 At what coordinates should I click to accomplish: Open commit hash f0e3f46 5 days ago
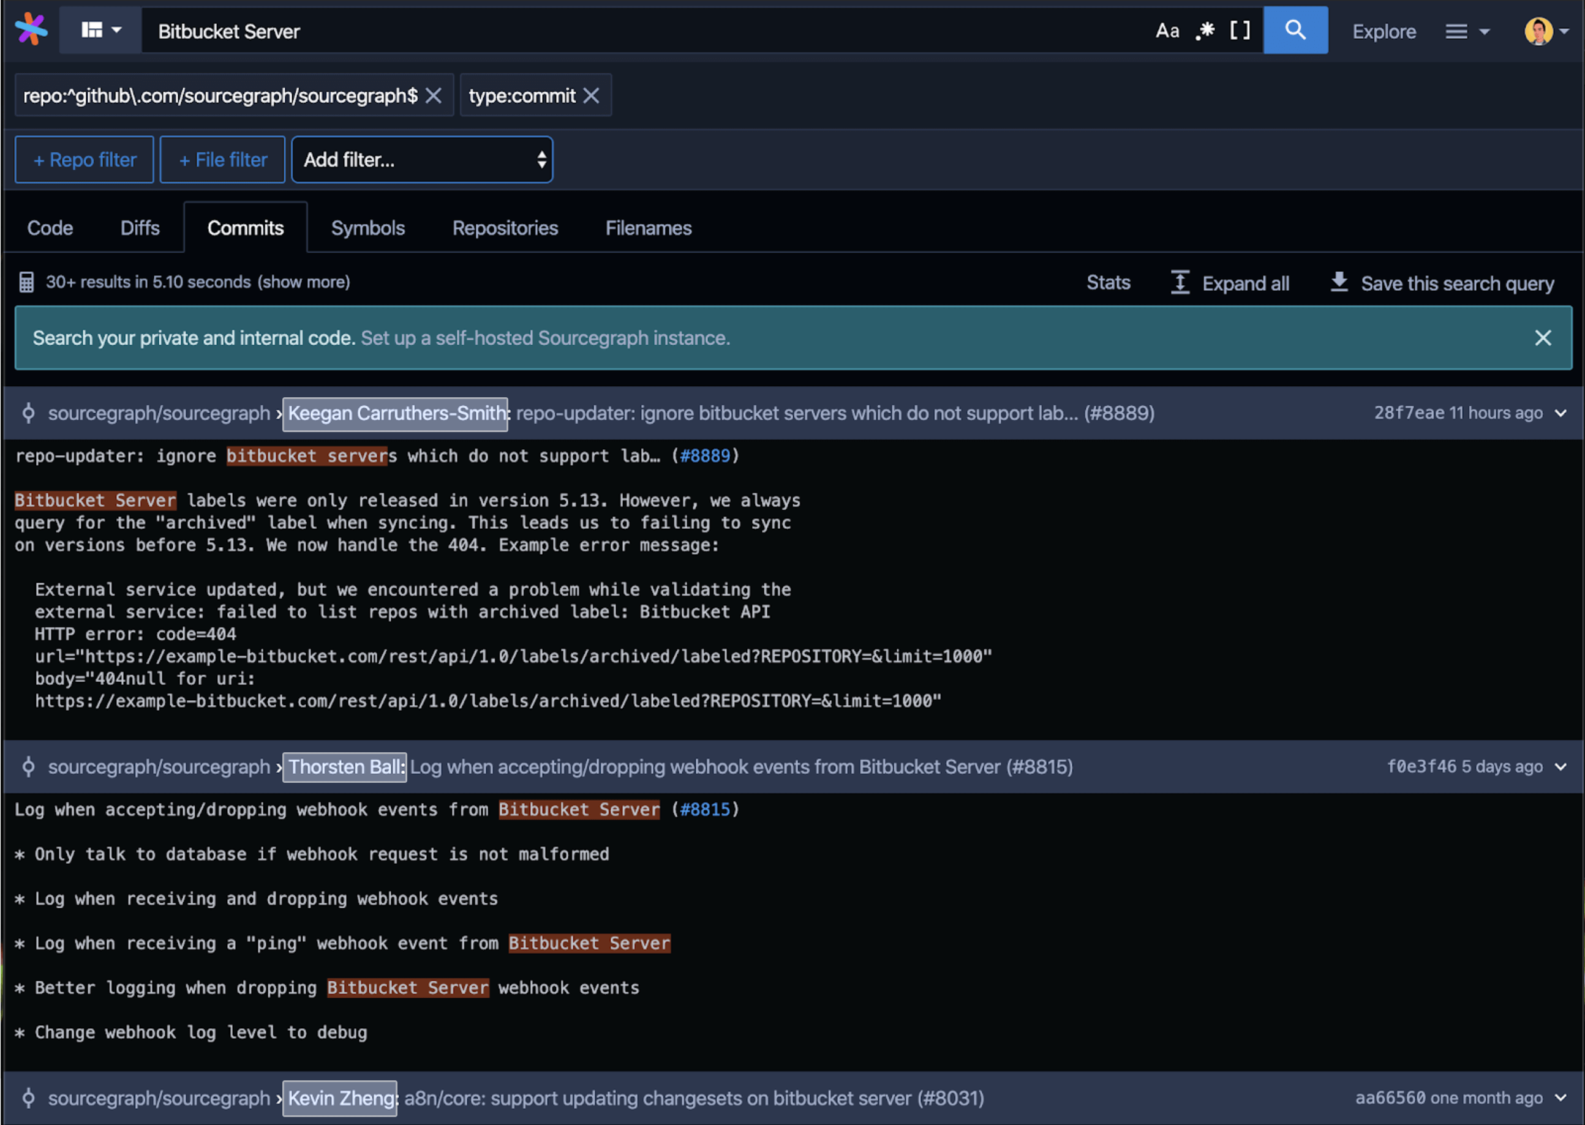pyautogui.click(x=1464, y=766)
